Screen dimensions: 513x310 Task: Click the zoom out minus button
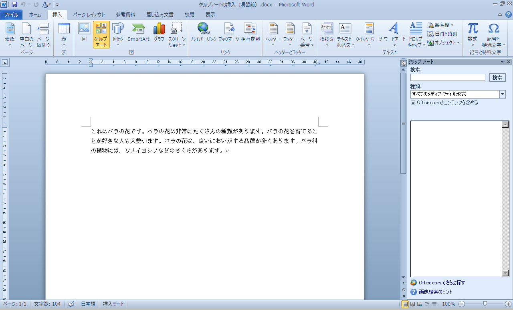(x=462, y=304)
